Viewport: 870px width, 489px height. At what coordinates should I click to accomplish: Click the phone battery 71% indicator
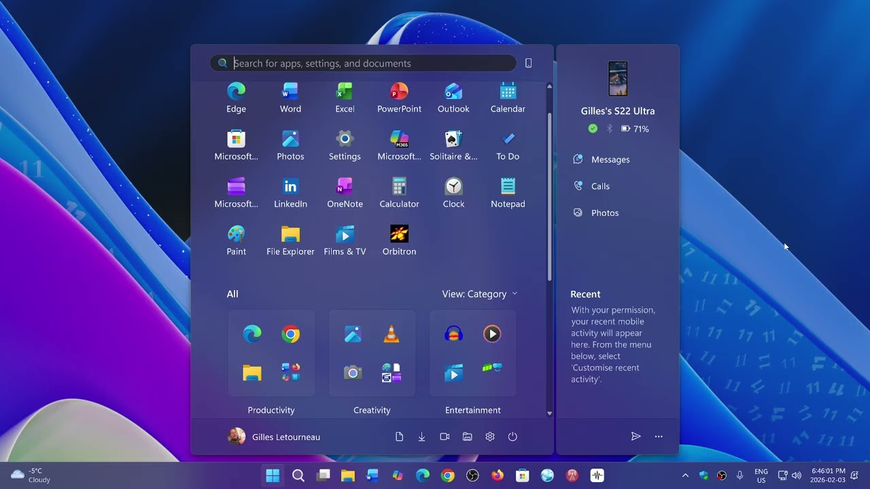(x=635, y=129)
